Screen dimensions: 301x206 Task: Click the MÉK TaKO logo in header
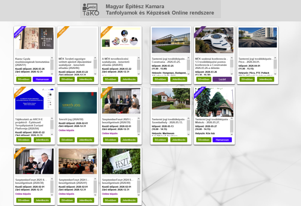(91, 10)
